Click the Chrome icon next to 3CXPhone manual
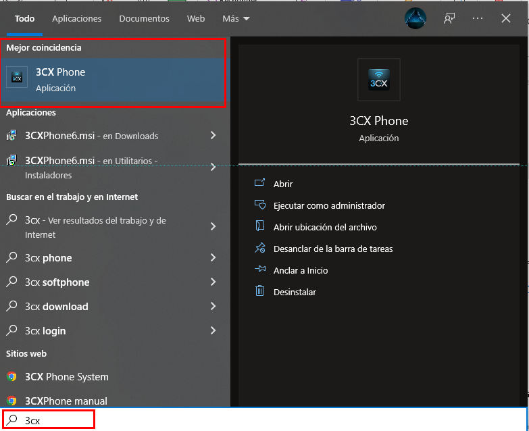 pos(11,401)
